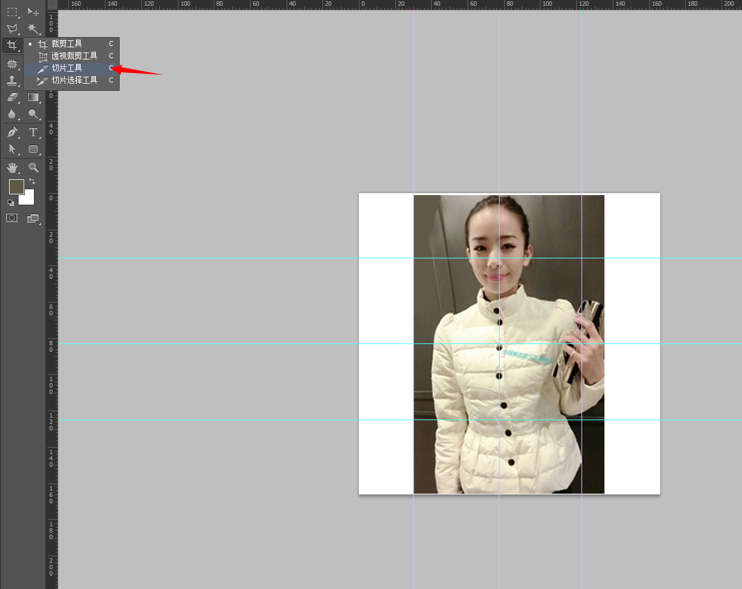This screenshot has height=589, width=742.
Task: Open the foreground color picker swatch
Action: click(x=16, y=186)
